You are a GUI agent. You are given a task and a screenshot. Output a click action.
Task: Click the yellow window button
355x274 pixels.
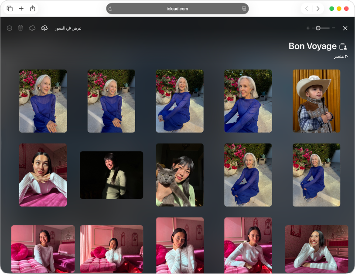339,9
